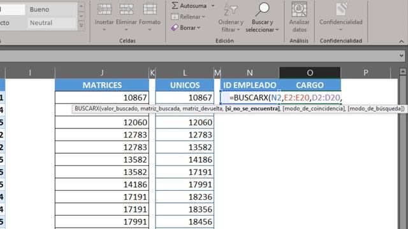
Task: Click the ID EMPLEADO header cell
Action: [250, 85]
